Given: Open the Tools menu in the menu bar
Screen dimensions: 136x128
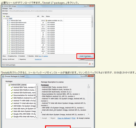Looking at the screenshot, I should [x=11, y=8].
